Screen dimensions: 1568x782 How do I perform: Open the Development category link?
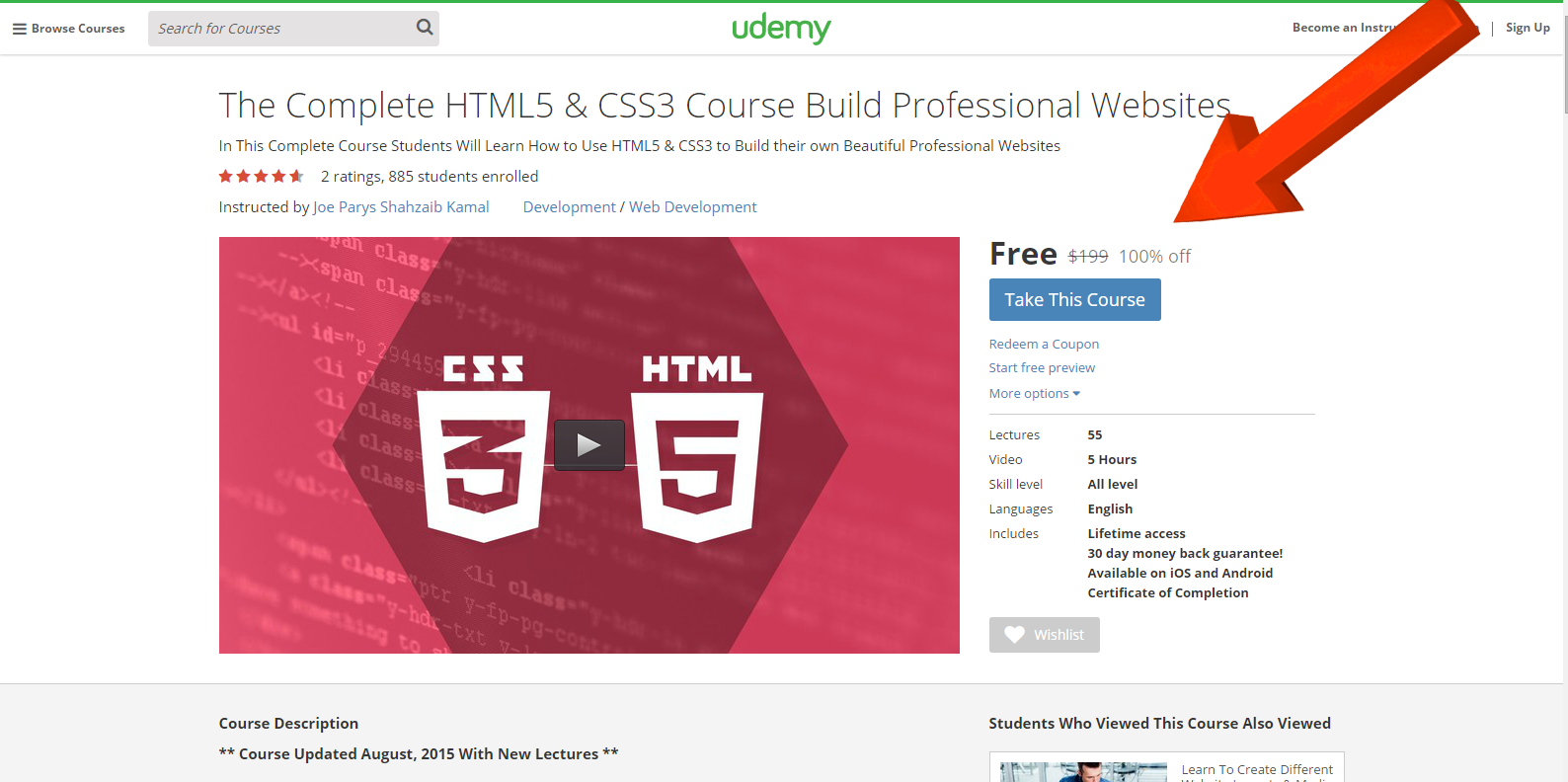tap(569, 207)
